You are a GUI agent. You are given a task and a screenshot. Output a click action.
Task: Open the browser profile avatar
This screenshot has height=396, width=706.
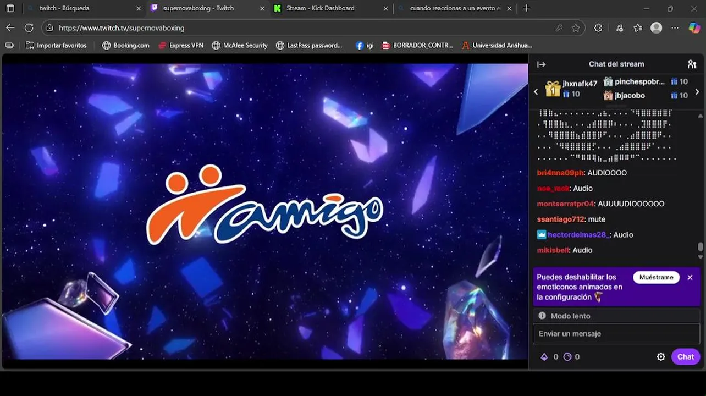pyautogui.click(x=656, y=28)
